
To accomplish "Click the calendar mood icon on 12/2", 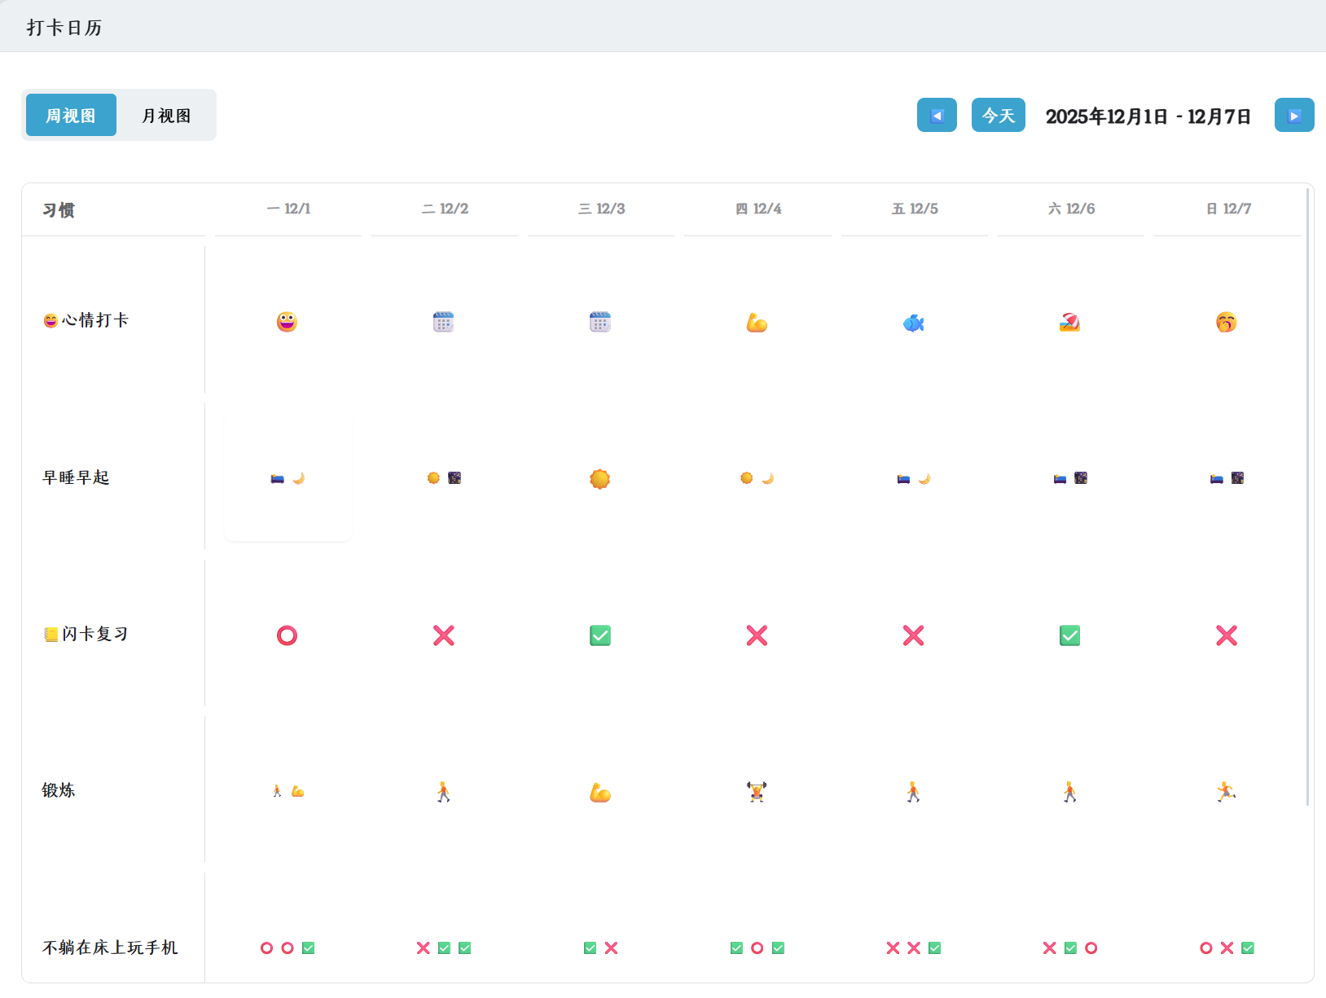I will [x=443, y=322].
